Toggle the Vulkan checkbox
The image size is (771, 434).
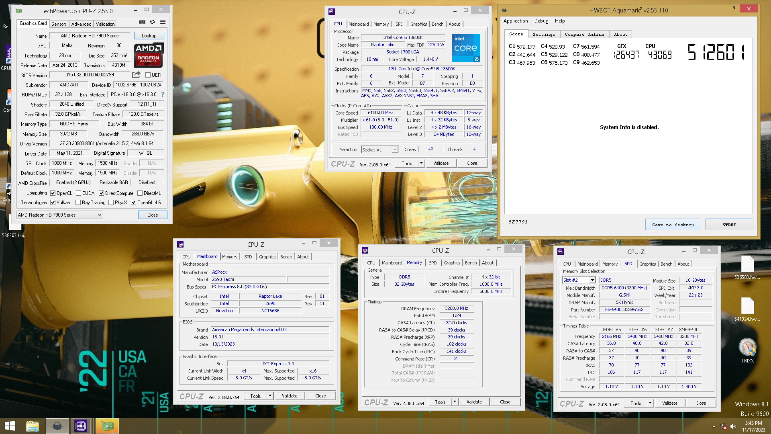pos(53,203)
